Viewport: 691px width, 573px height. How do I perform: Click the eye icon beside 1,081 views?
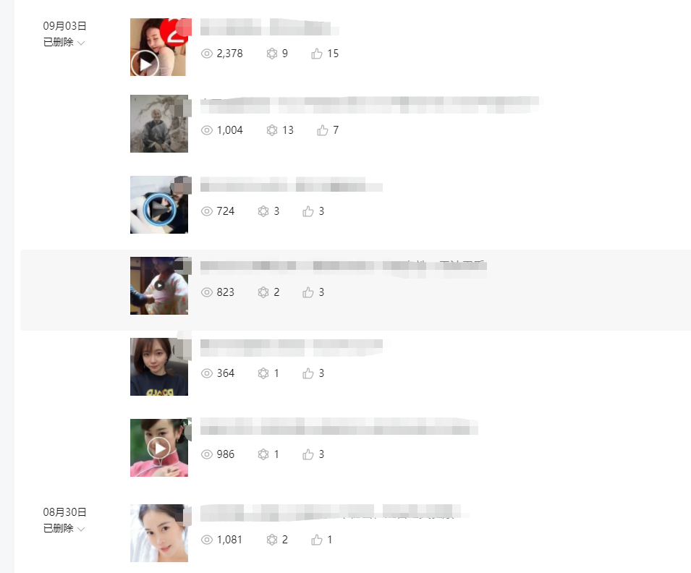(x=207, y=540)
